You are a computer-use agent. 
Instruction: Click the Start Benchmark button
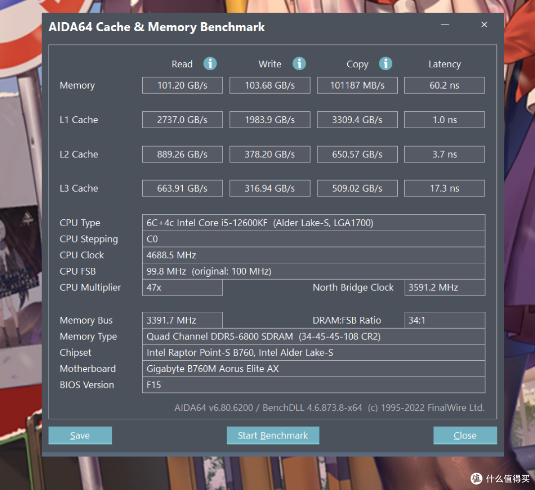(273, 436)
